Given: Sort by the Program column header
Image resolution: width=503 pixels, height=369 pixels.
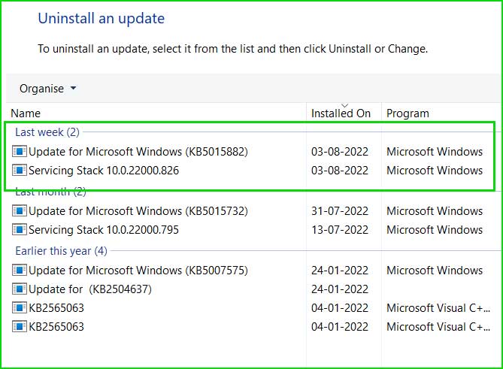Looking at the screenshot, I should click(408, 113).
